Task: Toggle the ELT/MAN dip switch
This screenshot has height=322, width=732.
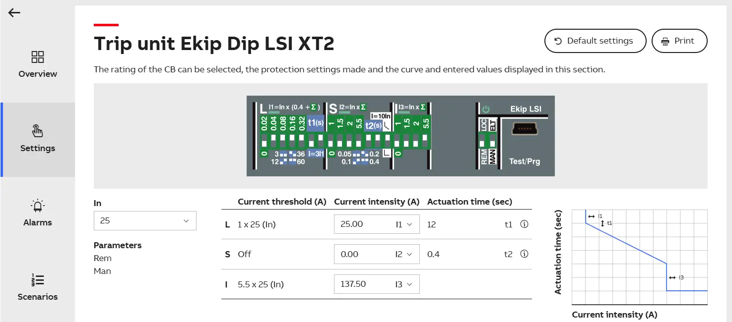Action: tap(493, 141)
